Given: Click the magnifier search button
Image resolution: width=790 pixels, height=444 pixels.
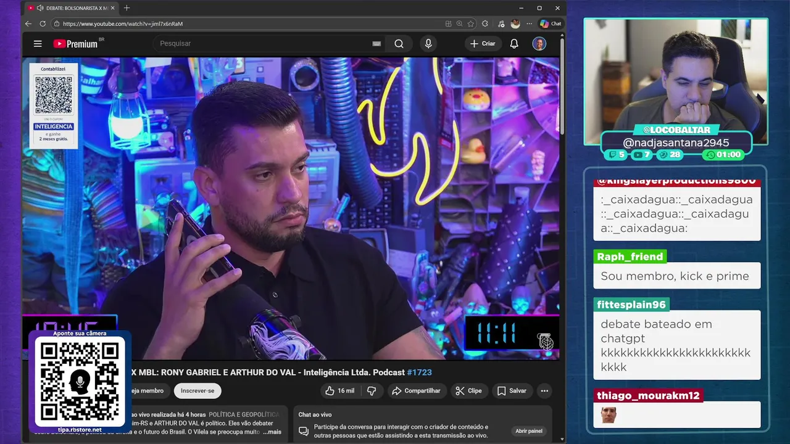Looking at the screenshot, I should [x=399, y=44].
